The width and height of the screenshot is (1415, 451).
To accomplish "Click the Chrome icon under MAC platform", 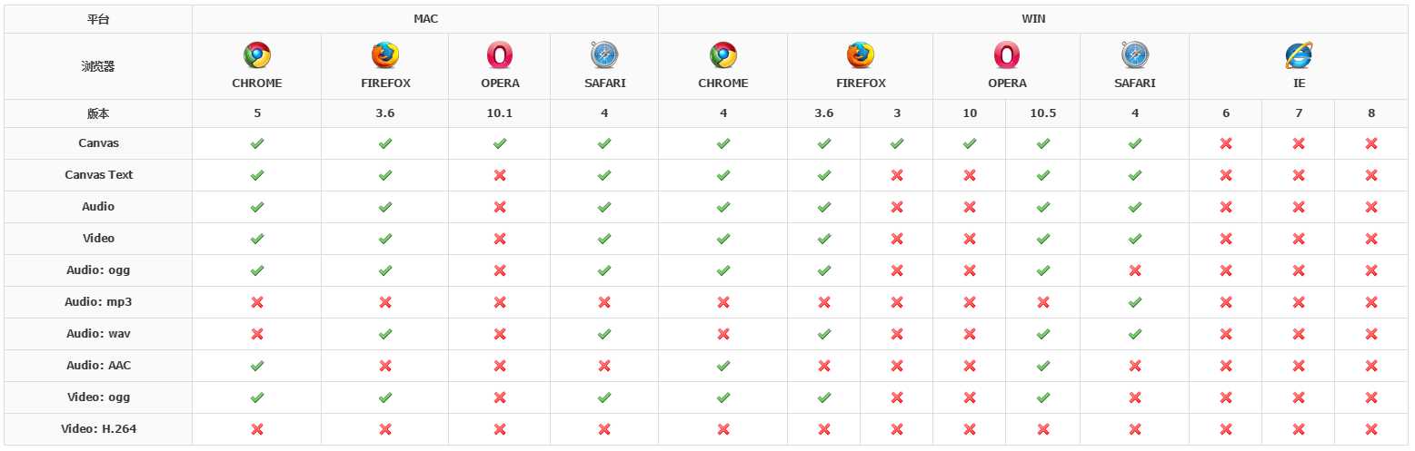I will point(257,56).
